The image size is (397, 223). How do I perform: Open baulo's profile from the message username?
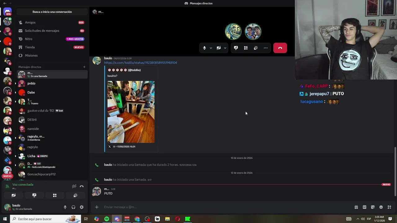coord(108,58)
